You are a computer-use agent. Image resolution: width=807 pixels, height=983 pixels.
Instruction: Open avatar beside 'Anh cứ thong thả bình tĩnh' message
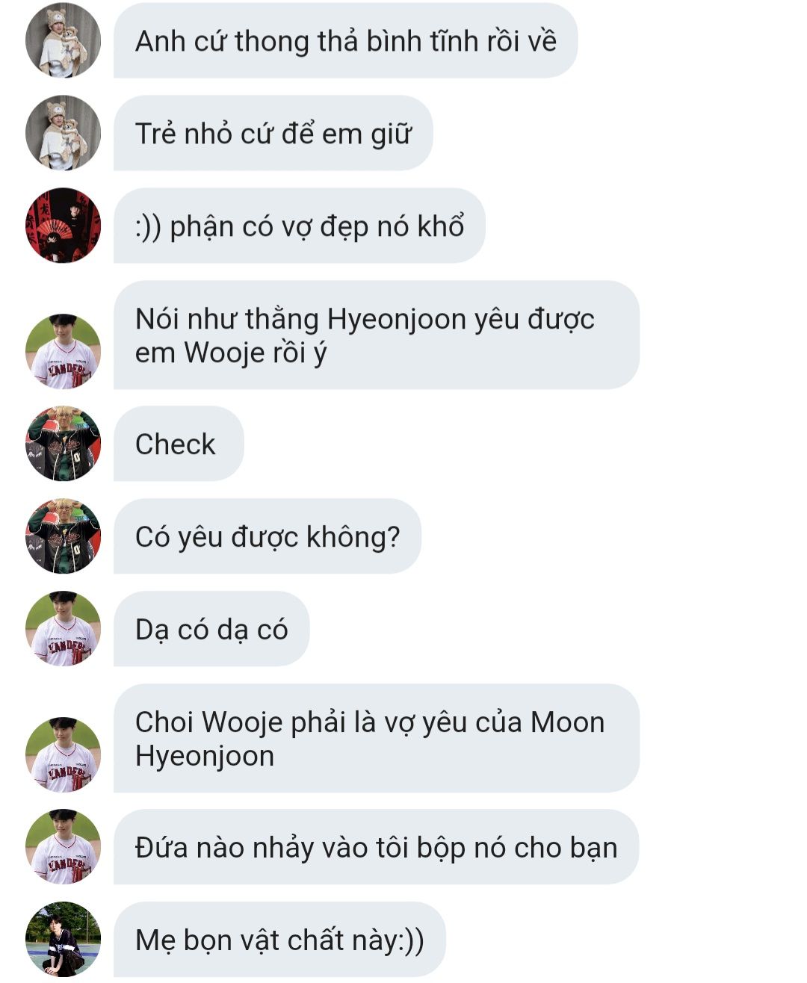[x=63, y=40]
